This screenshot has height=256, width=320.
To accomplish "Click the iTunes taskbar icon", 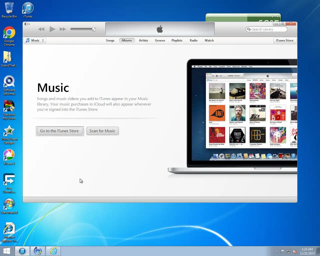I will 22,251.
